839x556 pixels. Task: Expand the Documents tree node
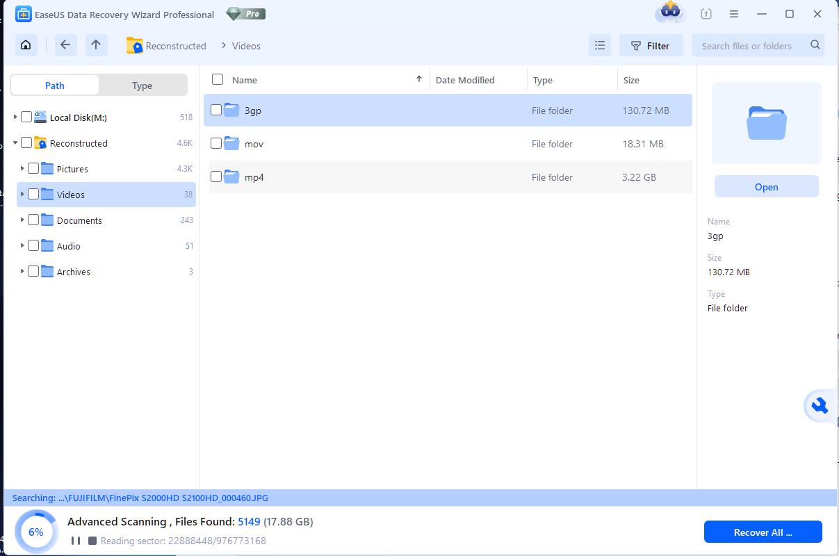click(x=22, y=220)
